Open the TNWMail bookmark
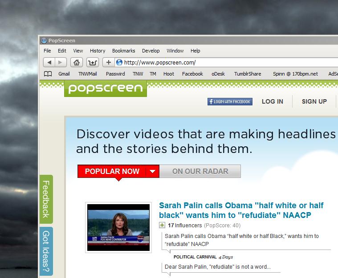The width and height of the screenshot is (338, 278). click(88, 74)
